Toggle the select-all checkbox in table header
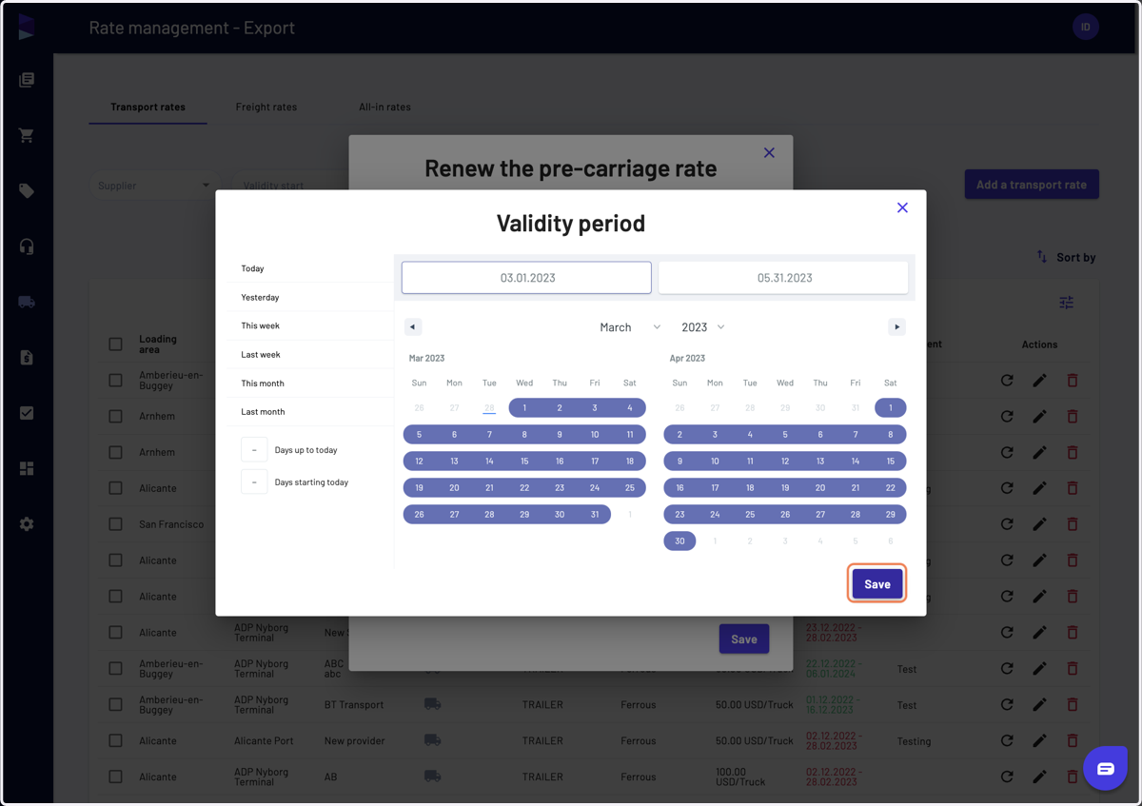Image resolution: width=1142 pixels, height=806 pixels. point(115,344)
